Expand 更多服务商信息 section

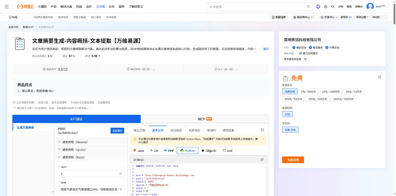coord(295,59)
